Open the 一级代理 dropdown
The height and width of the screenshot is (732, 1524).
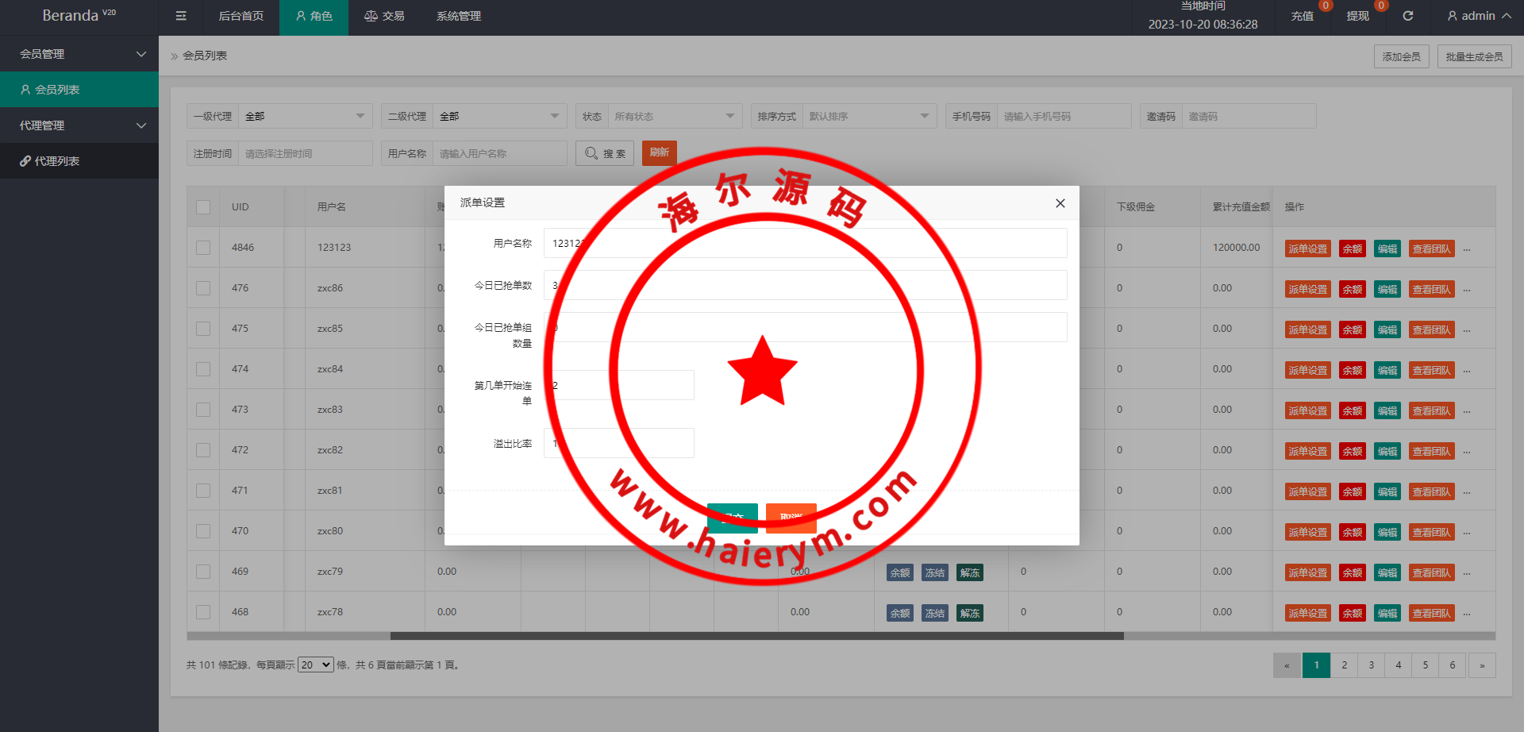coord(306,116)
